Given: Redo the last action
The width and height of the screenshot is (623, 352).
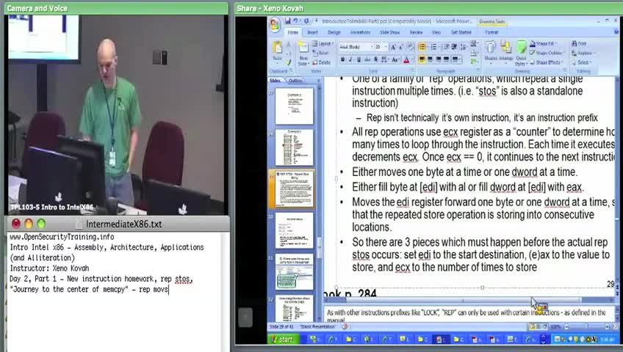Looking at the screenshot, I should pyautogui.click(x=306, y=21).
